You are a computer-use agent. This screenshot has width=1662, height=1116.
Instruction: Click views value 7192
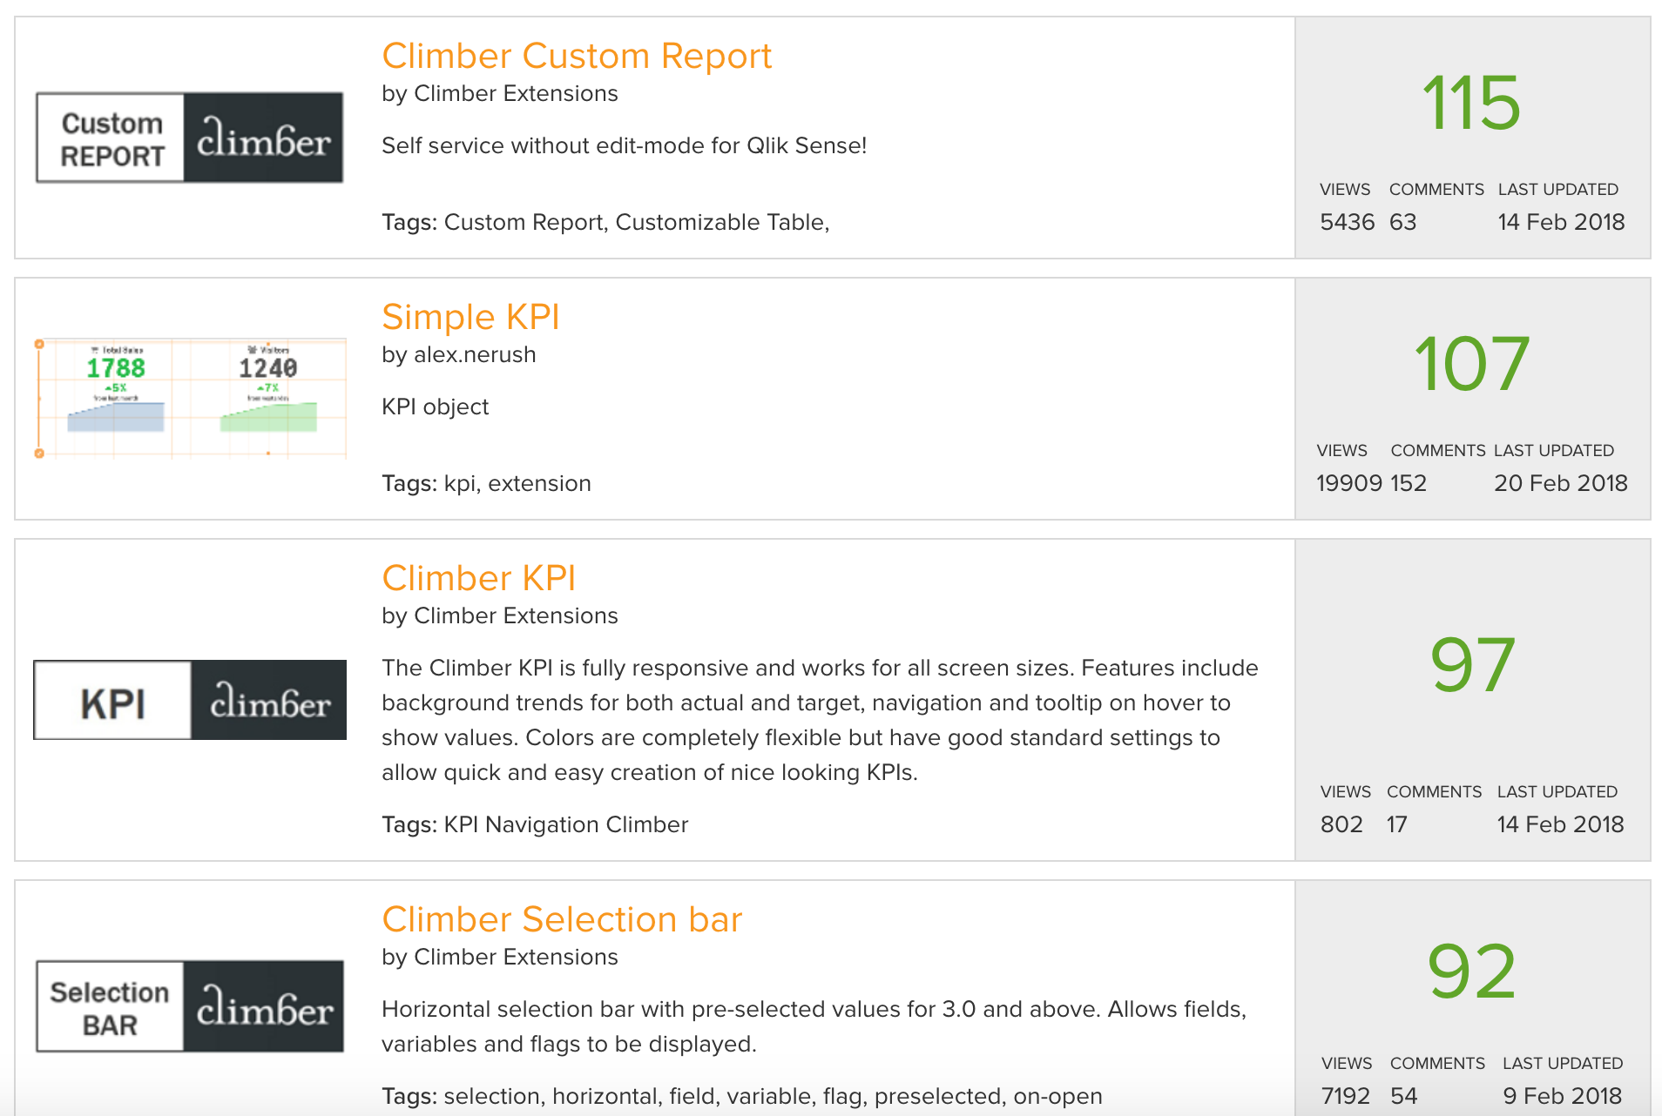(1346, 1097)
